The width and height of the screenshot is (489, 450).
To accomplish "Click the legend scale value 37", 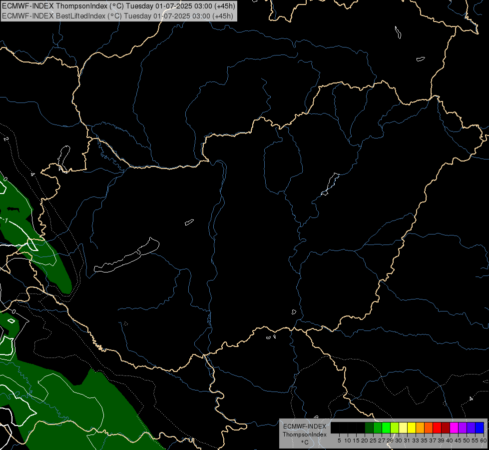I will (x=433, y=440).
